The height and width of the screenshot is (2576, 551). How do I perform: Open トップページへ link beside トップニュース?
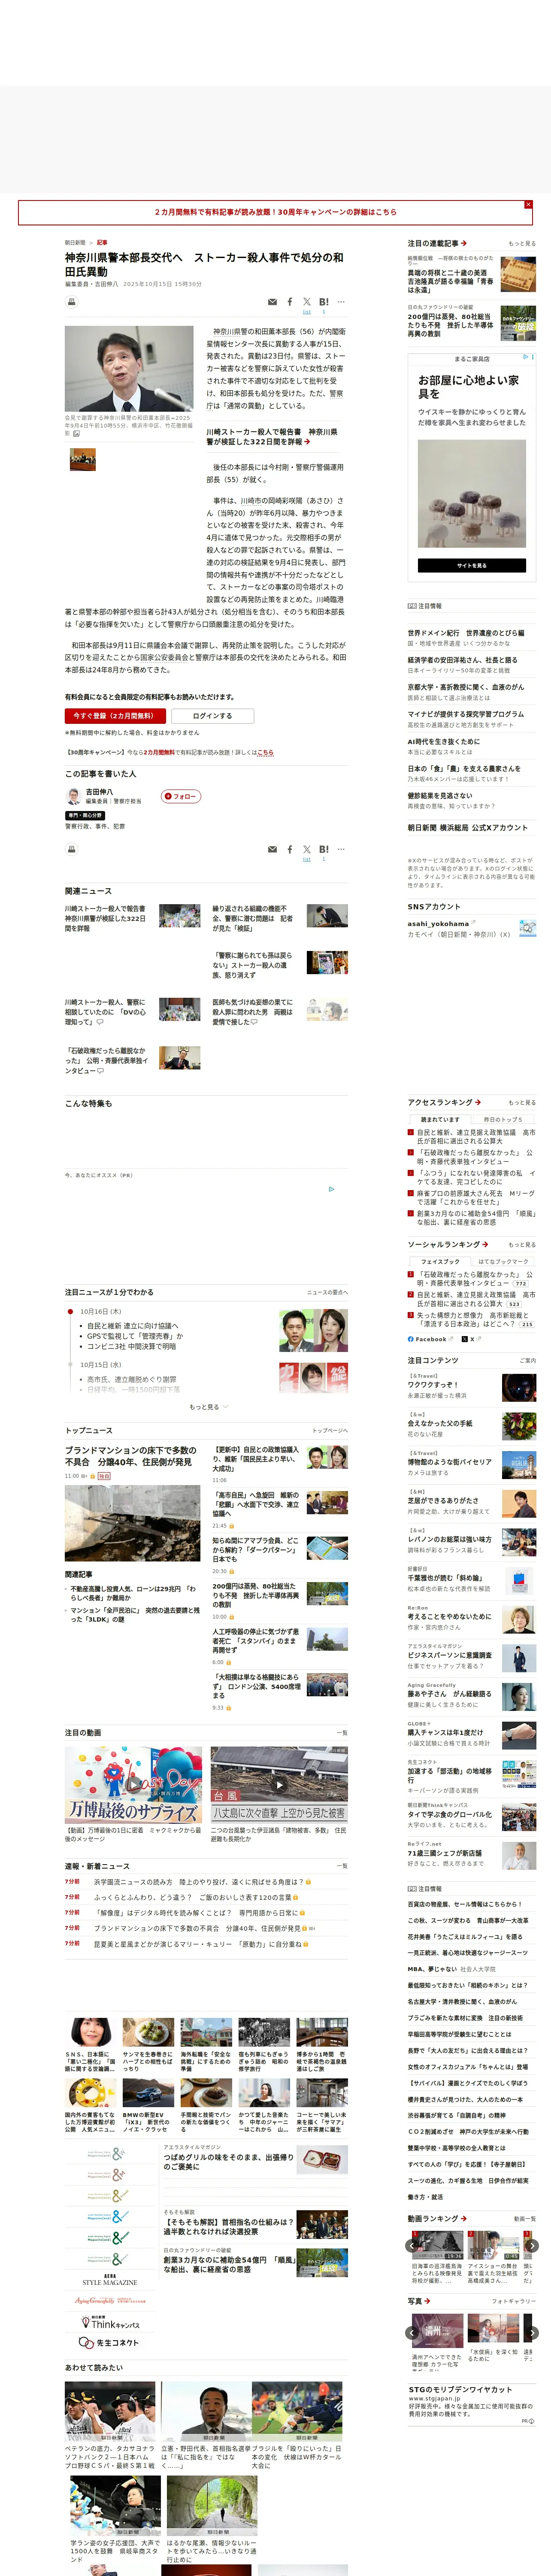(x=330, y=1430)
